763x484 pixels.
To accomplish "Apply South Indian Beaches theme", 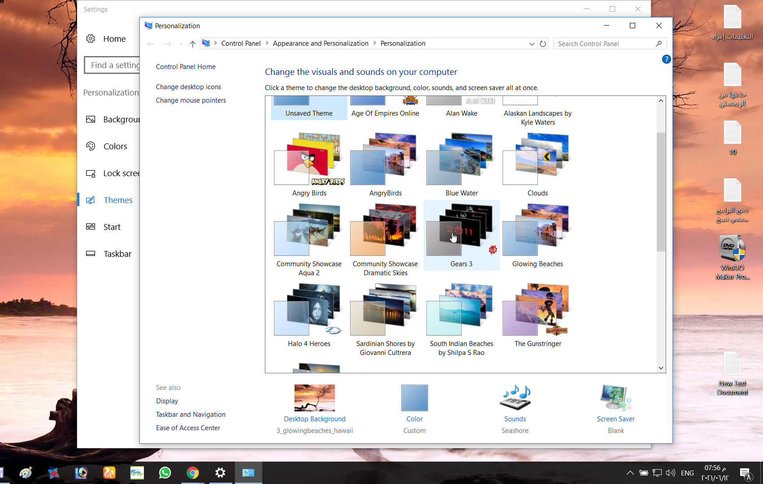I will 462,320.
